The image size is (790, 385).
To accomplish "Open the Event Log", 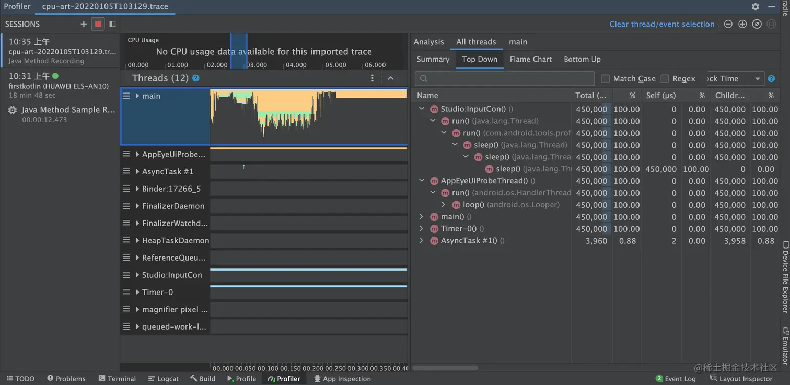I will coord(676,379).
